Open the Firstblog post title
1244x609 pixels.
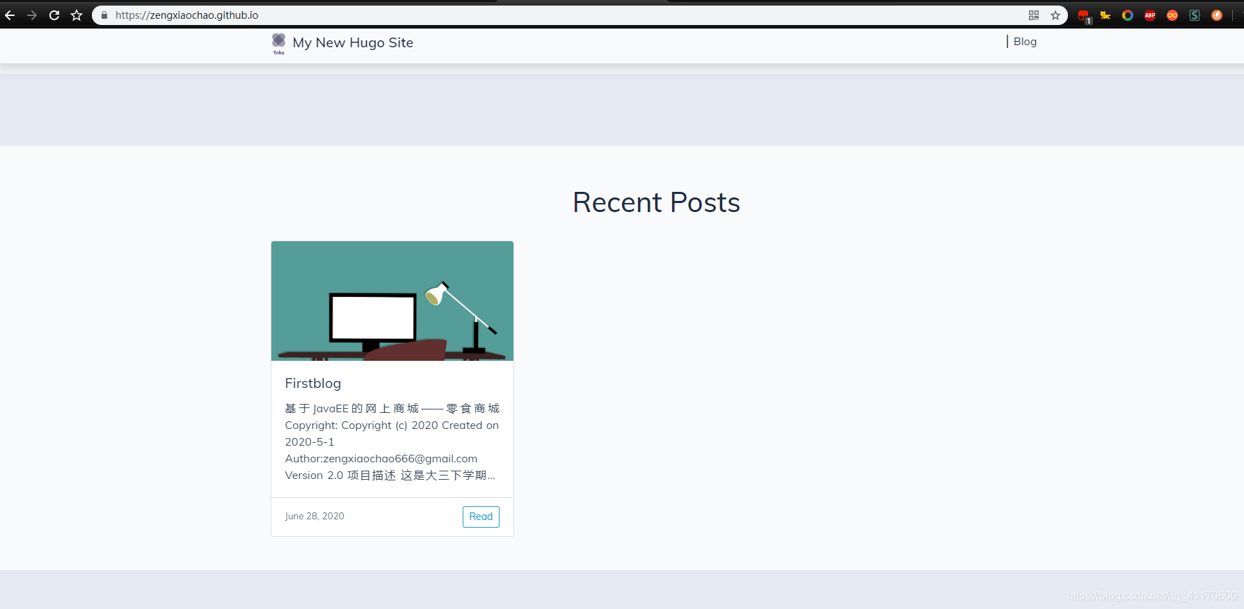(313, 383)
